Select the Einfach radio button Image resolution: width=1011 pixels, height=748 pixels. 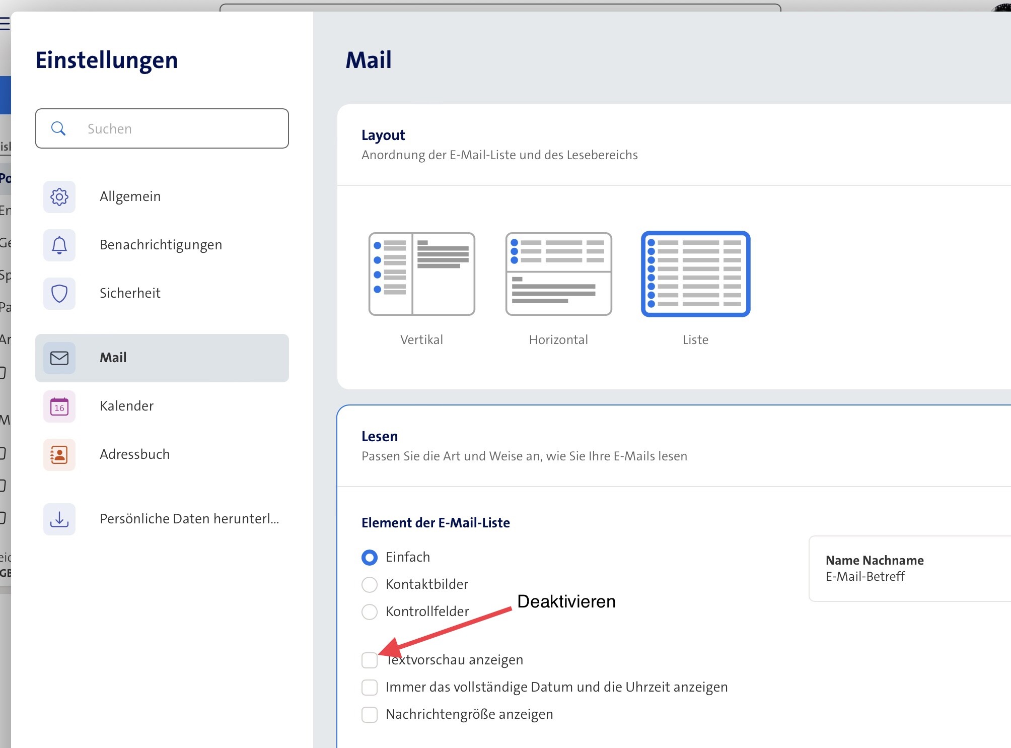pyautogui.click(x=370, y=557)
